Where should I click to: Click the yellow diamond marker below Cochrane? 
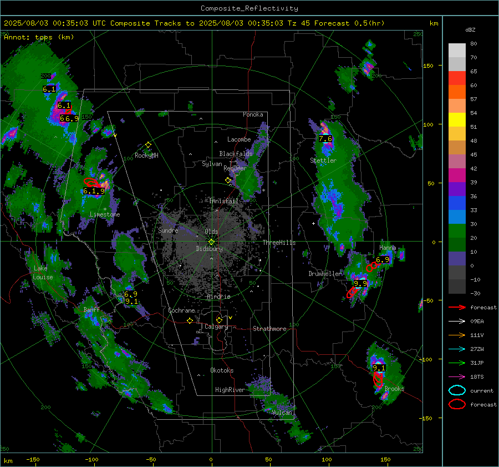(190, 320)
